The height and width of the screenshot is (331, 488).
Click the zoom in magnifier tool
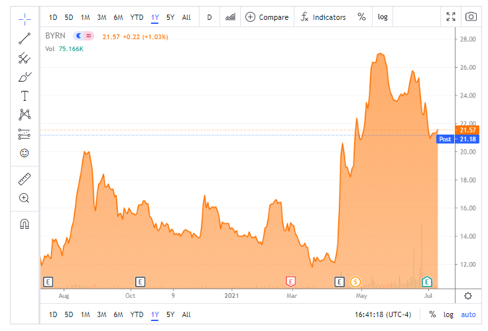[25, 198]
